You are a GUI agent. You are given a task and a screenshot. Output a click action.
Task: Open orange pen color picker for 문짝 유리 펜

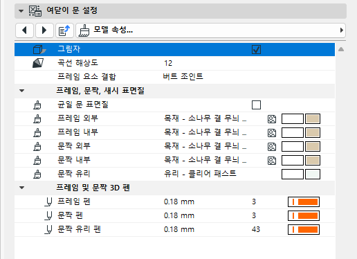(x=304, y=230)
